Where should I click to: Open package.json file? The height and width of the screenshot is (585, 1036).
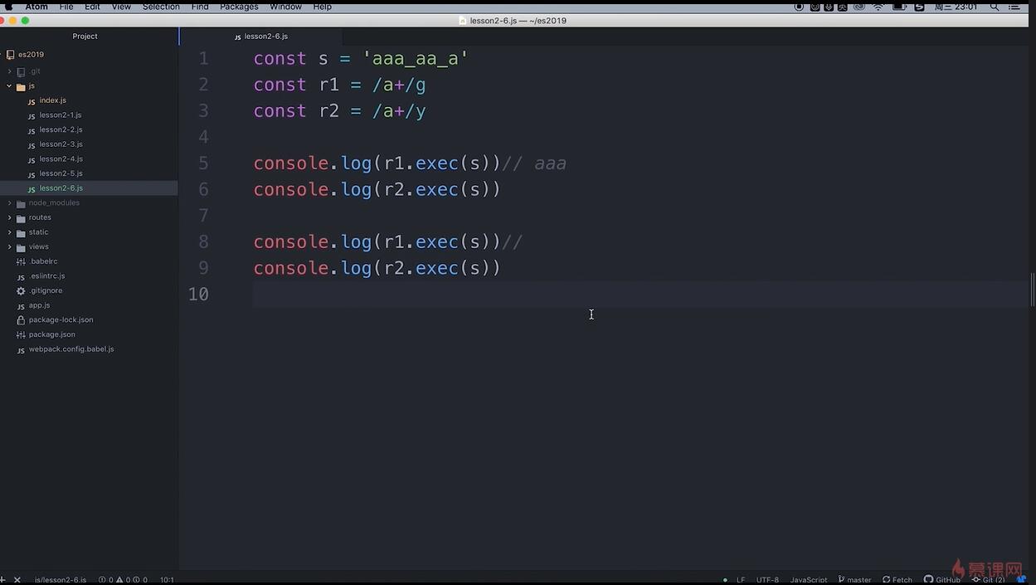click(51, 334)
